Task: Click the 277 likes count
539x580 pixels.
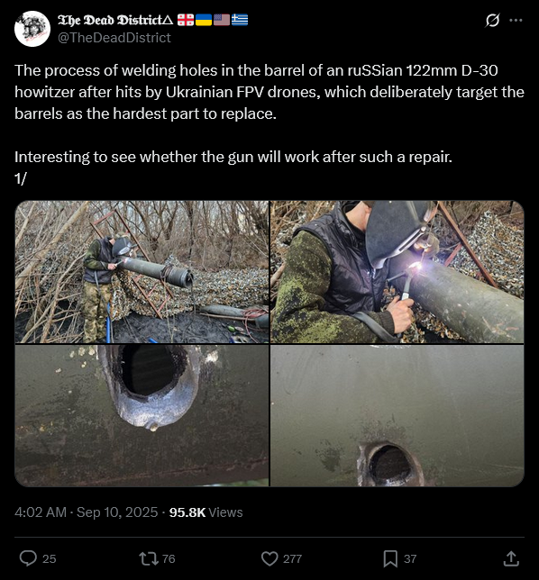Action: click(x=292, y=558)
